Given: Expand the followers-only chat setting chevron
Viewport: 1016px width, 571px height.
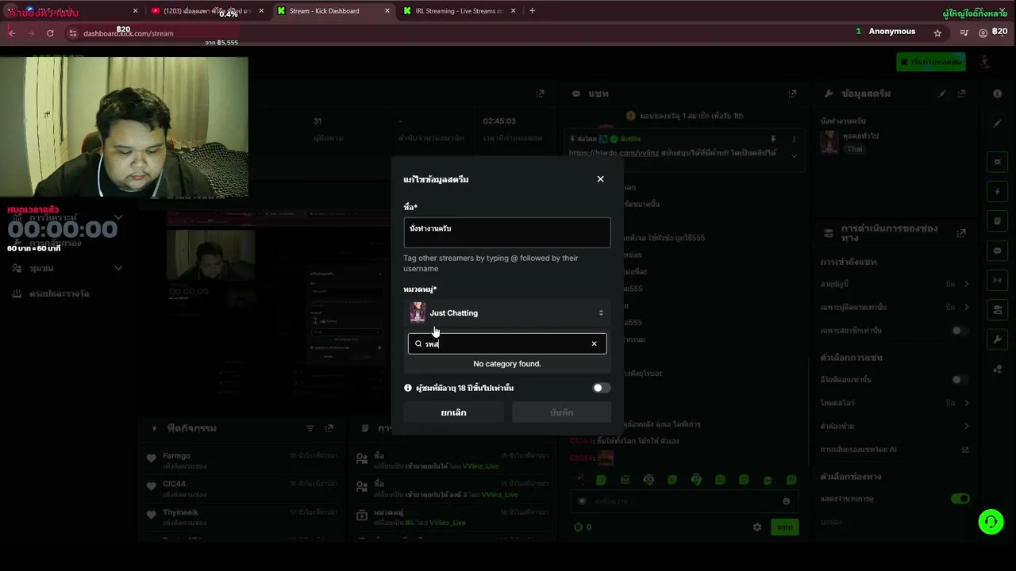Looking at the screenshot, I should coord(966,307).
